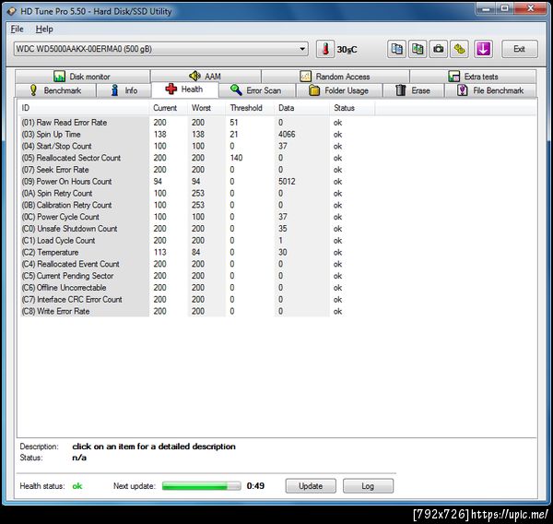Select the (0C) Power Cycle Count row
The height and width of the screenshot is (524, 553).
point(197,217)
